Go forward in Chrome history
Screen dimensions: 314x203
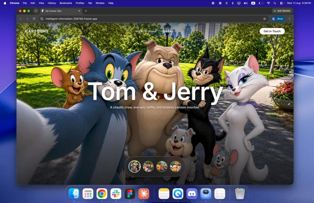click(x=27, y=19)
